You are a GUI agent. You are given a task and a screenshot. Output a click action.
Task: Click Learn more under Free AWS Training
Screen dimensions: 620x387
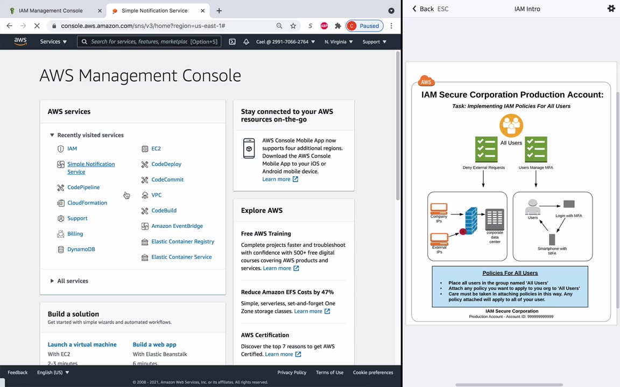point(281,268)
